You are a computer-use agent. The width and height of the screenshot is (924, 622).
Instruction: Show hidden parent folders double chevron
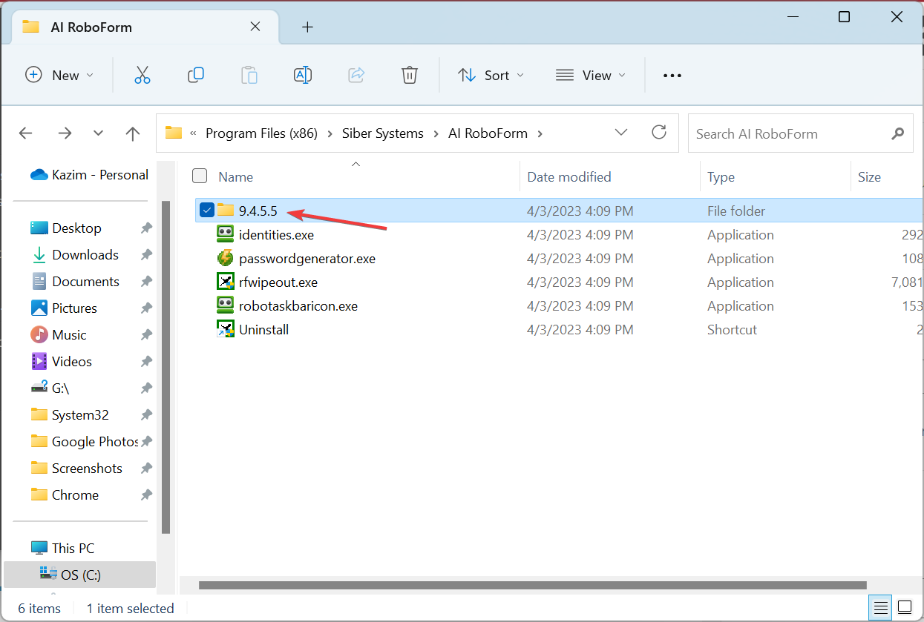pyautogui.click(x=194, y=133)
